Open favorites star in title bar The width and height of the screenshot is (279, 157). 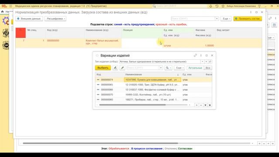pos(223,6)
